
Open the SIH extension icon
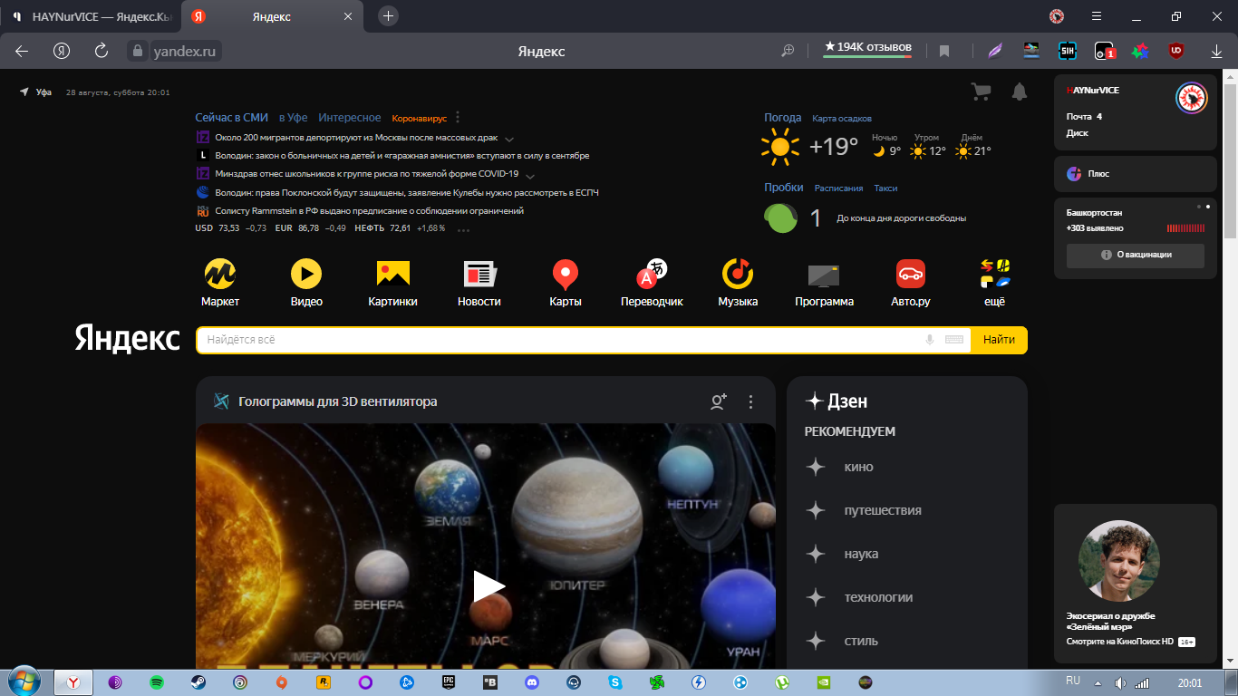click(x=1068, y=51)
